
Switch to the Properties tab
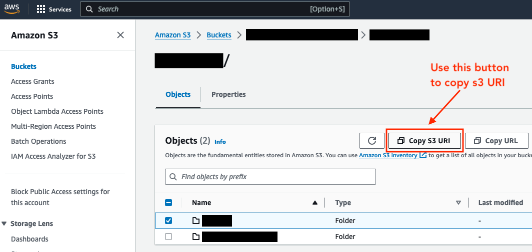click(x=228, y=94)
